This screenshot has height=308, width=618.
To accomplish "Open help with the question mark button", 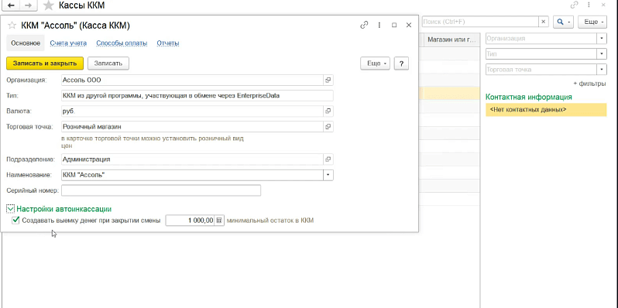I will tap(401, 63).
